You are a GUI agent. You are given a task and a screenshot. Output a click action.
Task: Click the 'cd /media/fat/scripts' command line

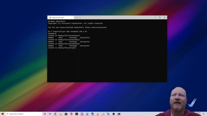coord(62,48)
